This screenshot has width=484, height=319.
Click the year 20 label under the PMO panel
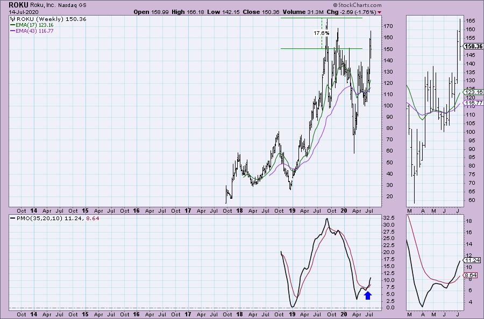point(344,315)
